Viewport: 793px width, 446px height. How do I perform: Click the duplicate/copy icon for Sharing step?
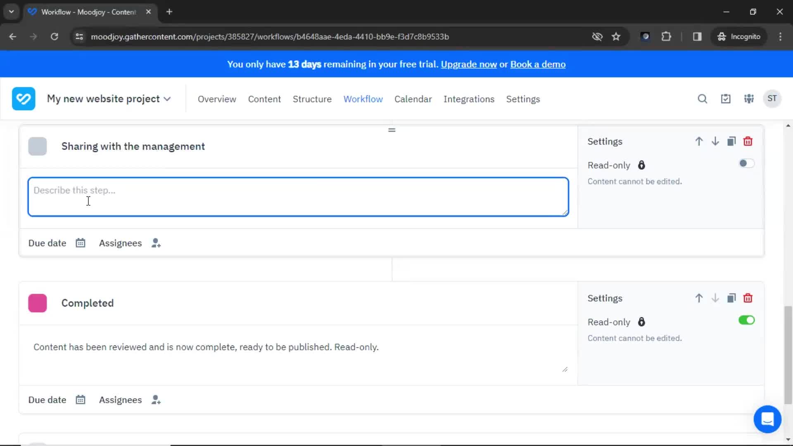pyautogui.click(x=731, y=141)
